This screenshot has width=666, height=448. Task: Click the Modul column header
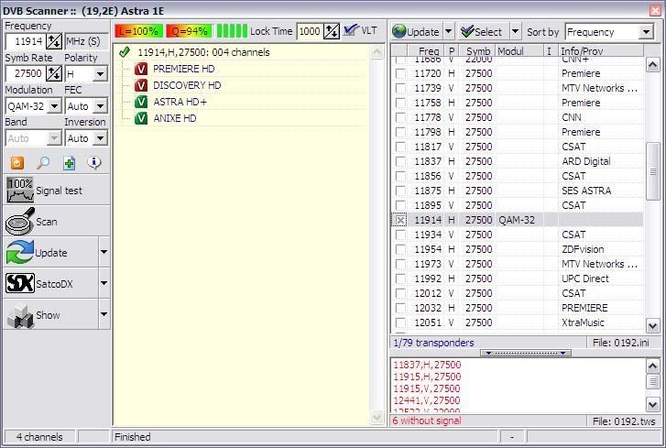click(x=519, y=51)
